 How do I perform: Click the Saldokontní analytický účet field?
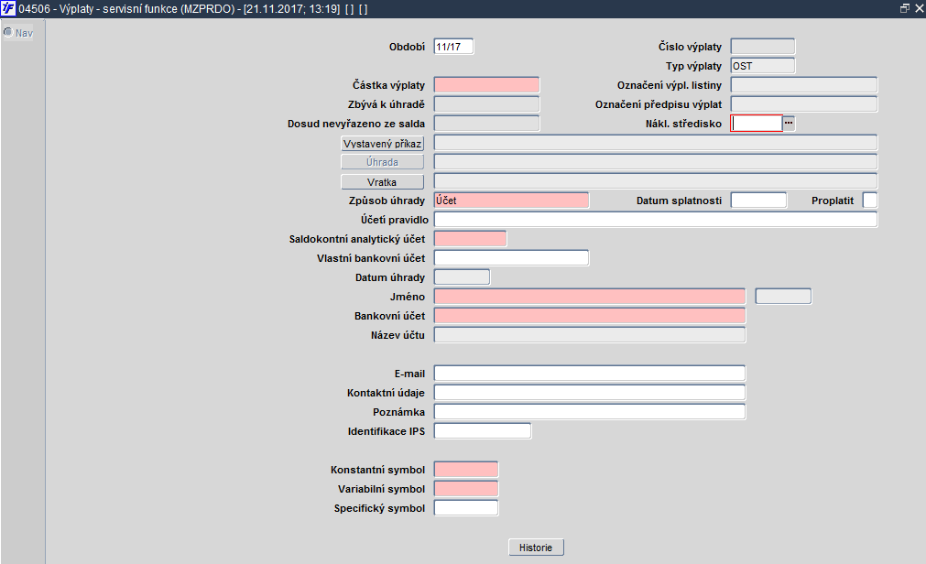(x=470, y=239)
